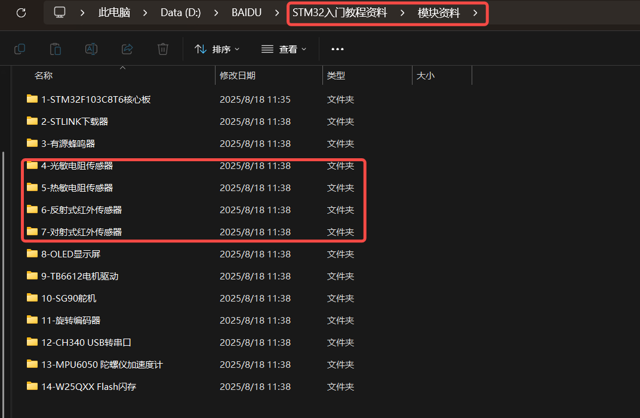Click the This PC monitor icon in address bar
This screenshot has width=640, height=418.
(x=60, y=13)
